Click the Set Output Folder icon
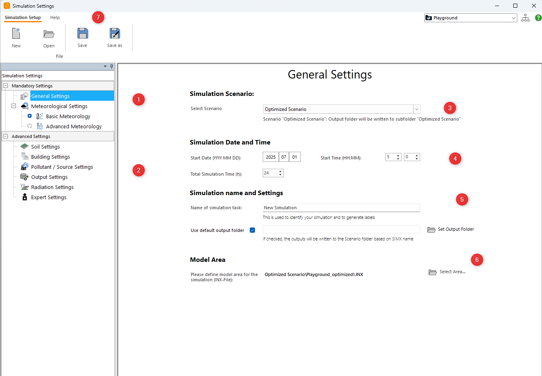This screenshot has width=542, height=376. (x=431, y=229)
